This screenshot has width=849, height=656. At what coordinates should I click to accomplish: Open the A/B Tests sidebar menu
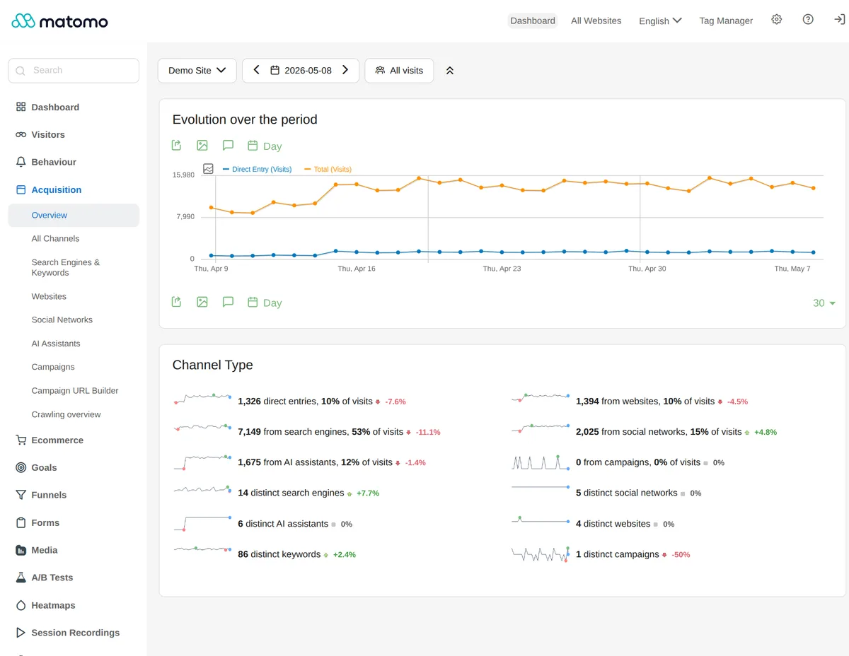tap(74, 578)
